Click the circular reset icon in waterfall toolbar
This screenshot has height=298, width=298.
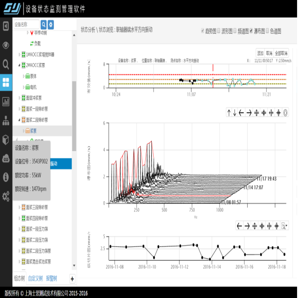coord(286,113)
